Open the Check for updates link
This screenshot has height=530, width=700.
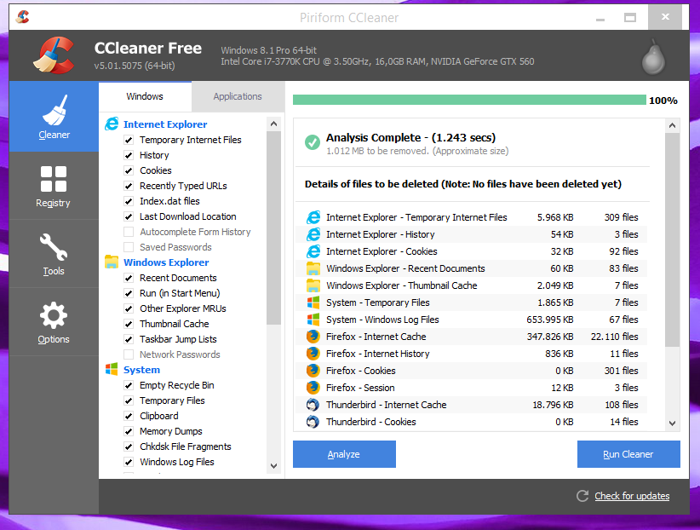click(632, 496)
